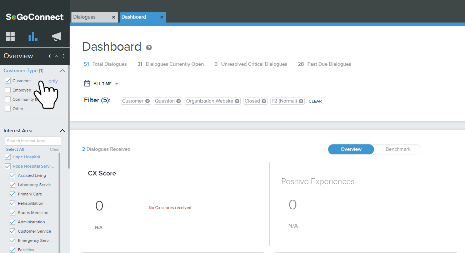This screenshot has height=253, width=465.
Task: Click the Unresolved Critical Dialogues stat
Action: [251, 64]
